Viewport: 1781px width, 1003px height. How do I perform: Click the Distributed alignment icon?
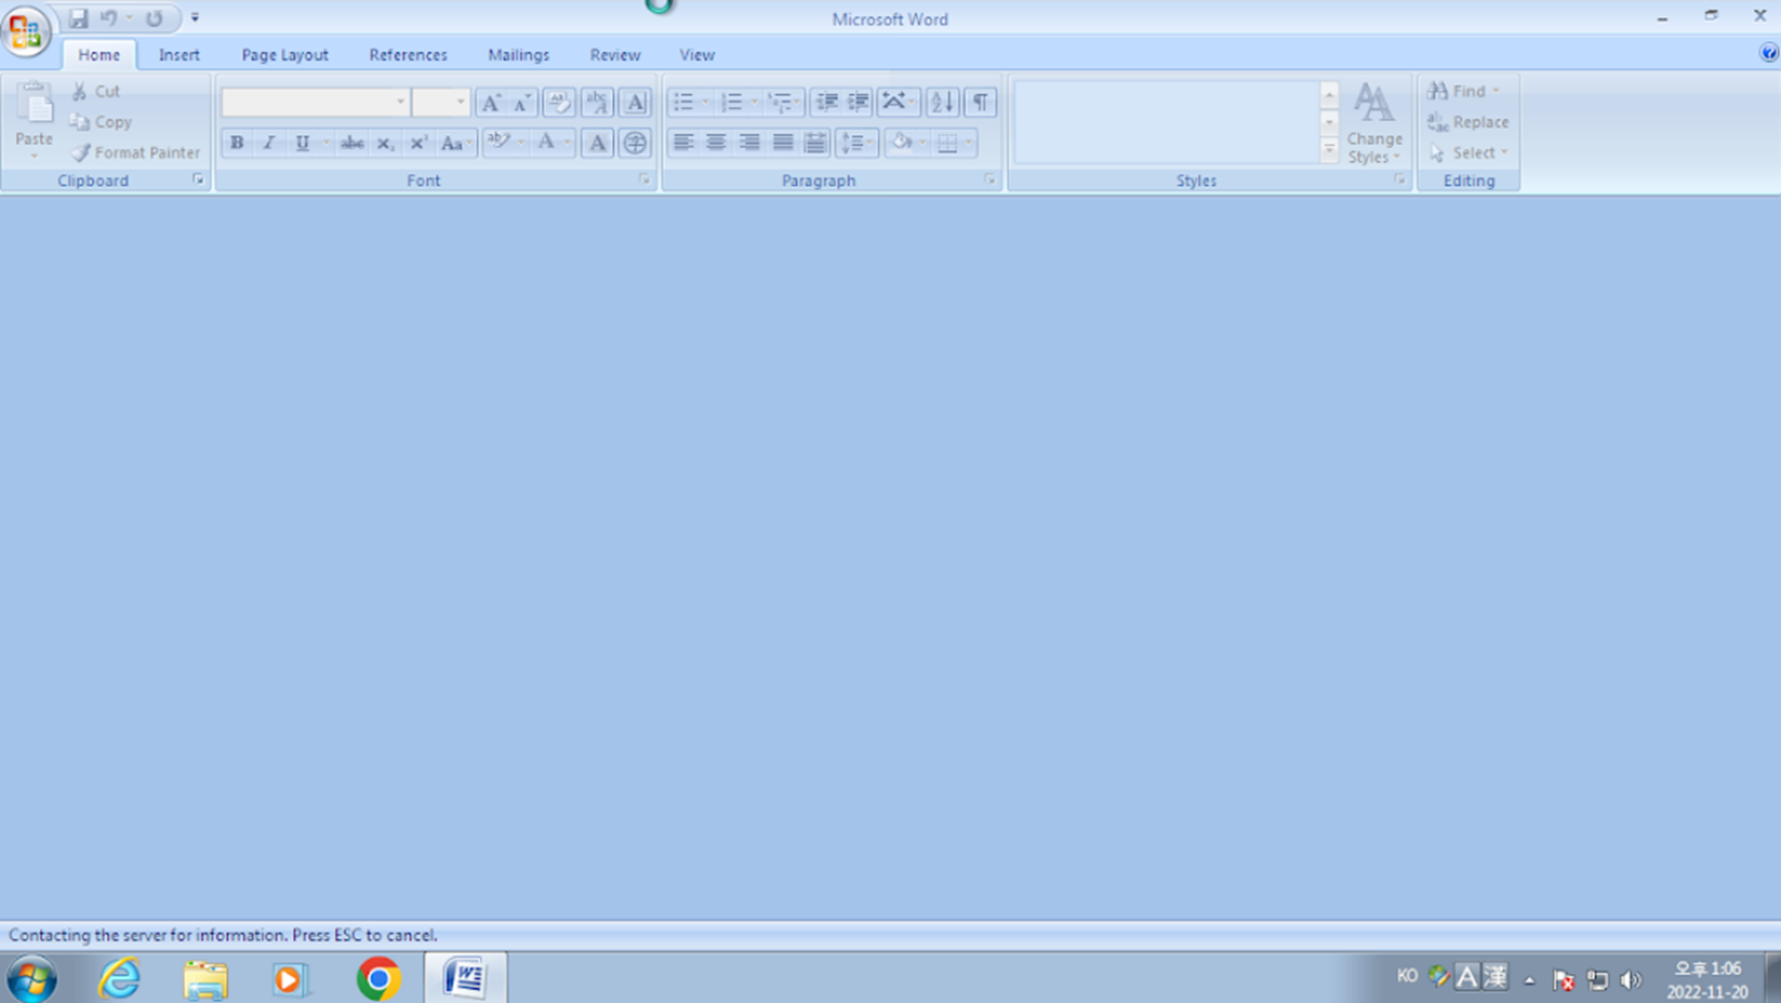pyautogui.click(x=815, y=143)
